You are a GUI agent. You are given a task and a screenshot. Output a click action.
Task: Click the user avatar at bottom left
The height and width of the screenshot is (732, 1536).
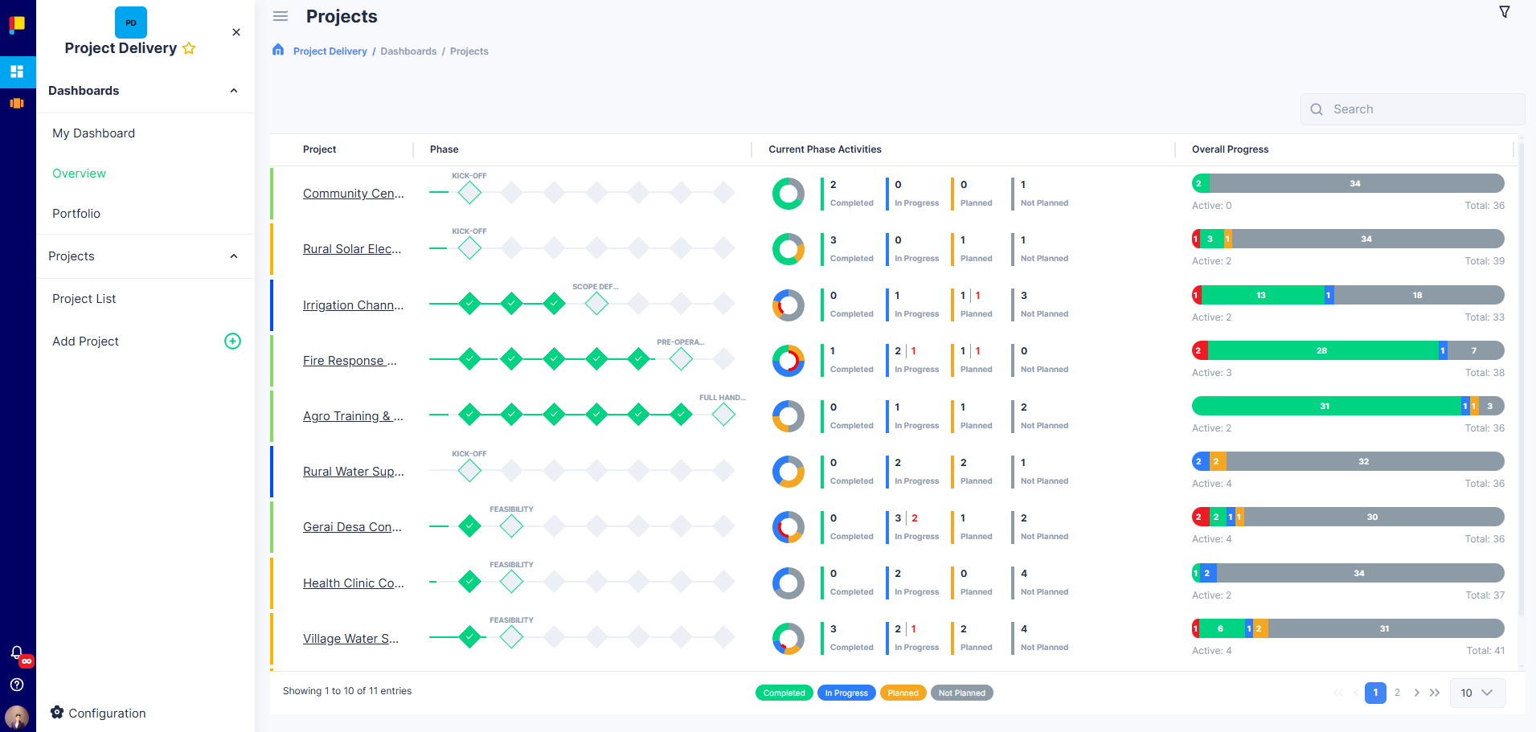17,718
